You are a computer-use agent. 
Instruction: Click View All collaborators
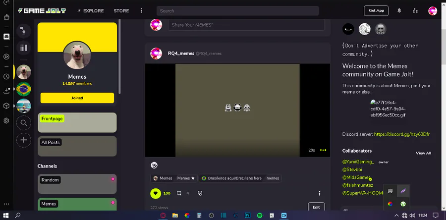pyautogui.click(x=423, y=153)
